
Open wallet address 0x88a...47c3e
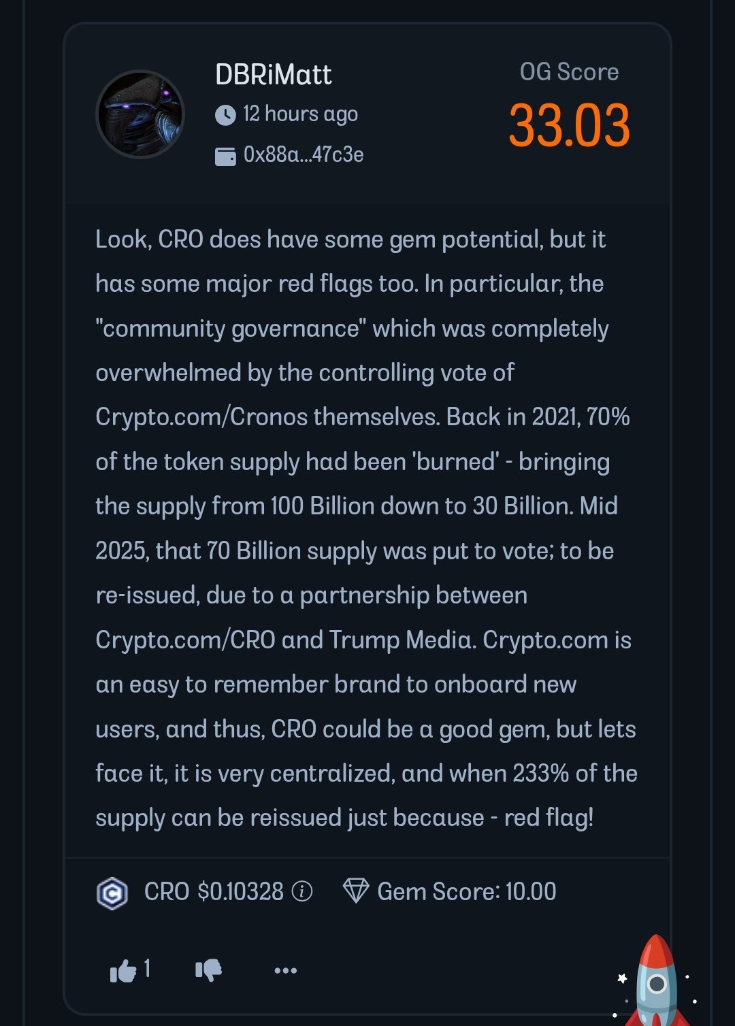coord(304,155)
